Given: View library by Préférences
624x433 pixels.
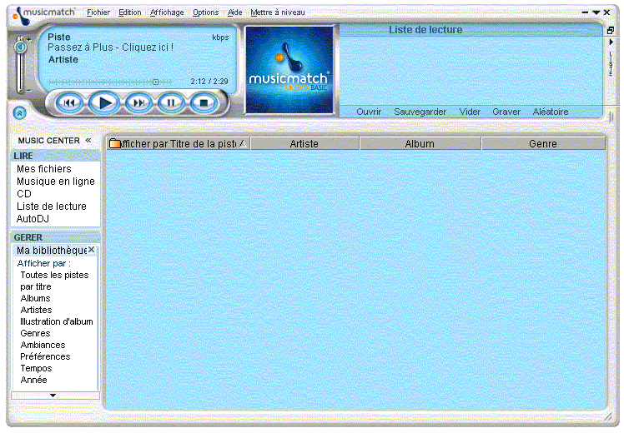Looking at the screenshot, I should point(45,356).
